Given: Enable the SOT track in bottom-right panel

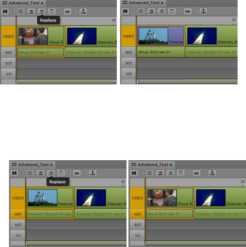Looking at the screenshot, I should (x=138, y=225).
